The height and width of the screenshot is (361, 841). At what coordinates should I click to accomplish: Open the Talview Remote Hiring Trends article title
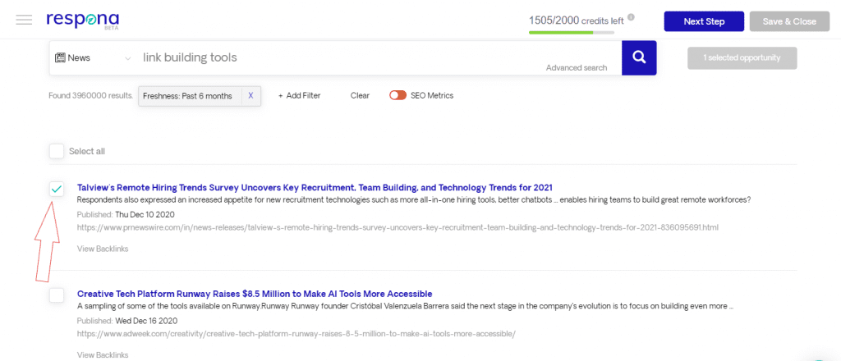point(315,187)
